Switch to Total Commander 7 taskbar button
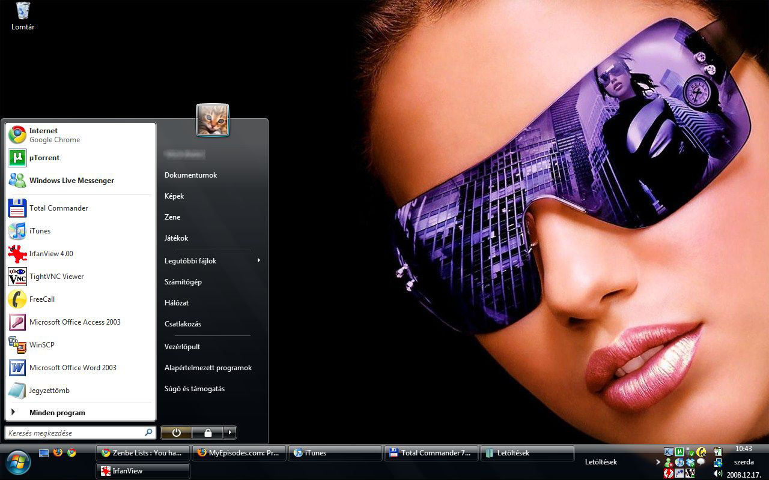 (431, 453)
